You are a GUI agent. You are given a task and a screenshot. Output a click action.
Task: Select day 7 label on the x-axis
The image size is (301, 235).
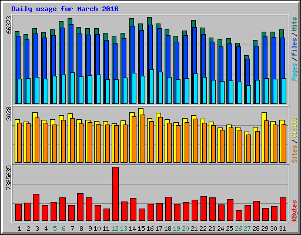[72, 229]
